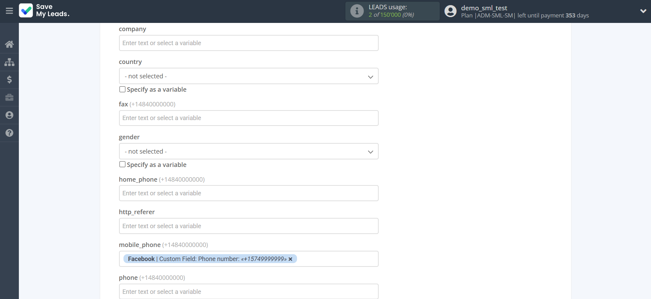Open help via question mark icon
Image resolution: width=651 pixels, height=299 pixels.
[9, 133]
